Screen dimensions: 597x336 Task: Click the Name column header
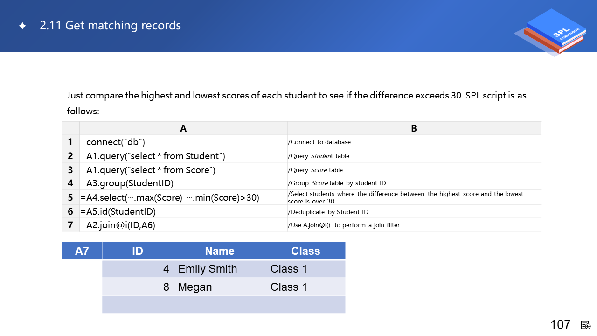220,251
